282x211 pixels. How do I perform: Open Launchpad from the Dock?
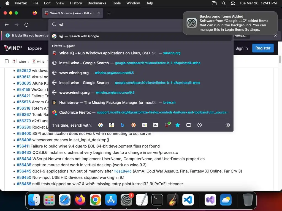[x=49, y=200]
